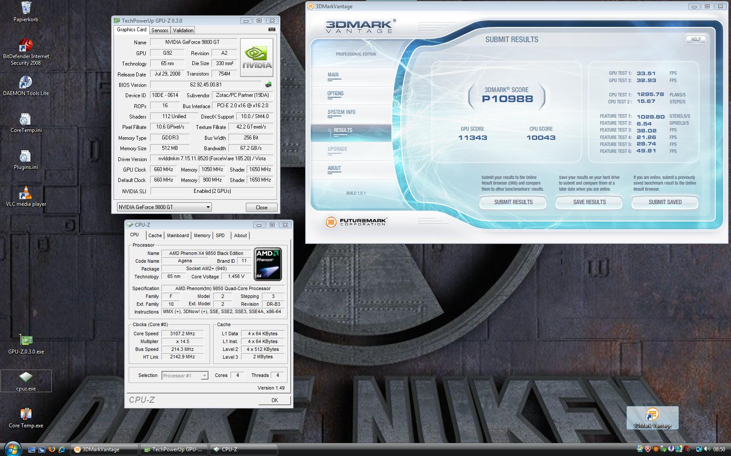Open the graphics card selection dropdown in GPU-Z
Screen dimensions: 731x456
tap(164, 207)
